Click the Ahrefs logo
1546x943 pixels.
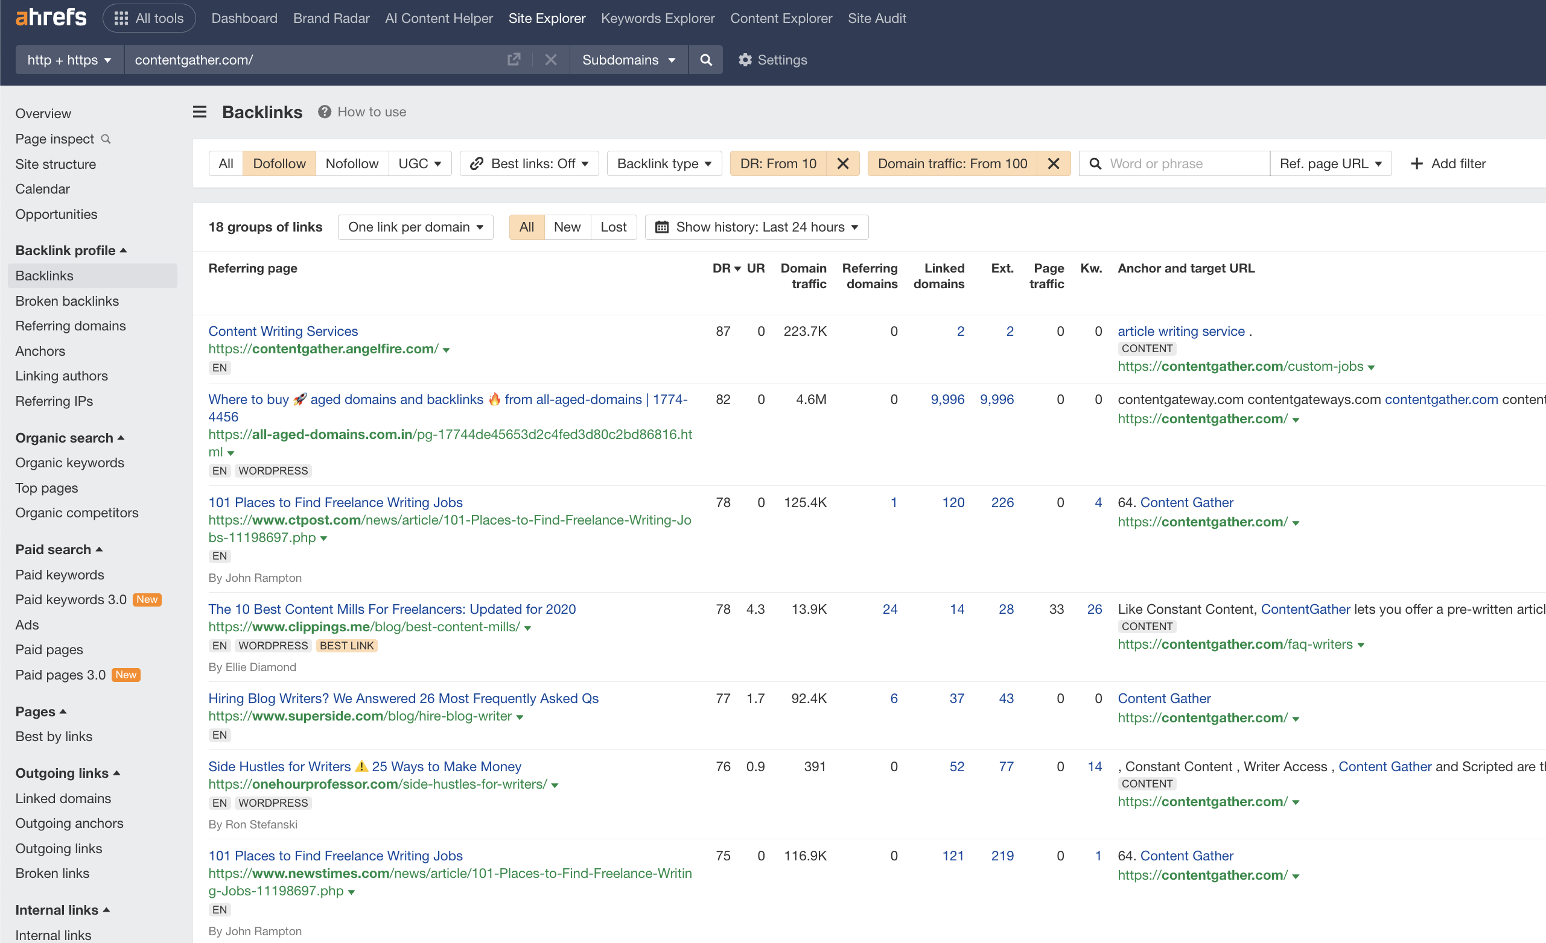(x=51, y=17)
